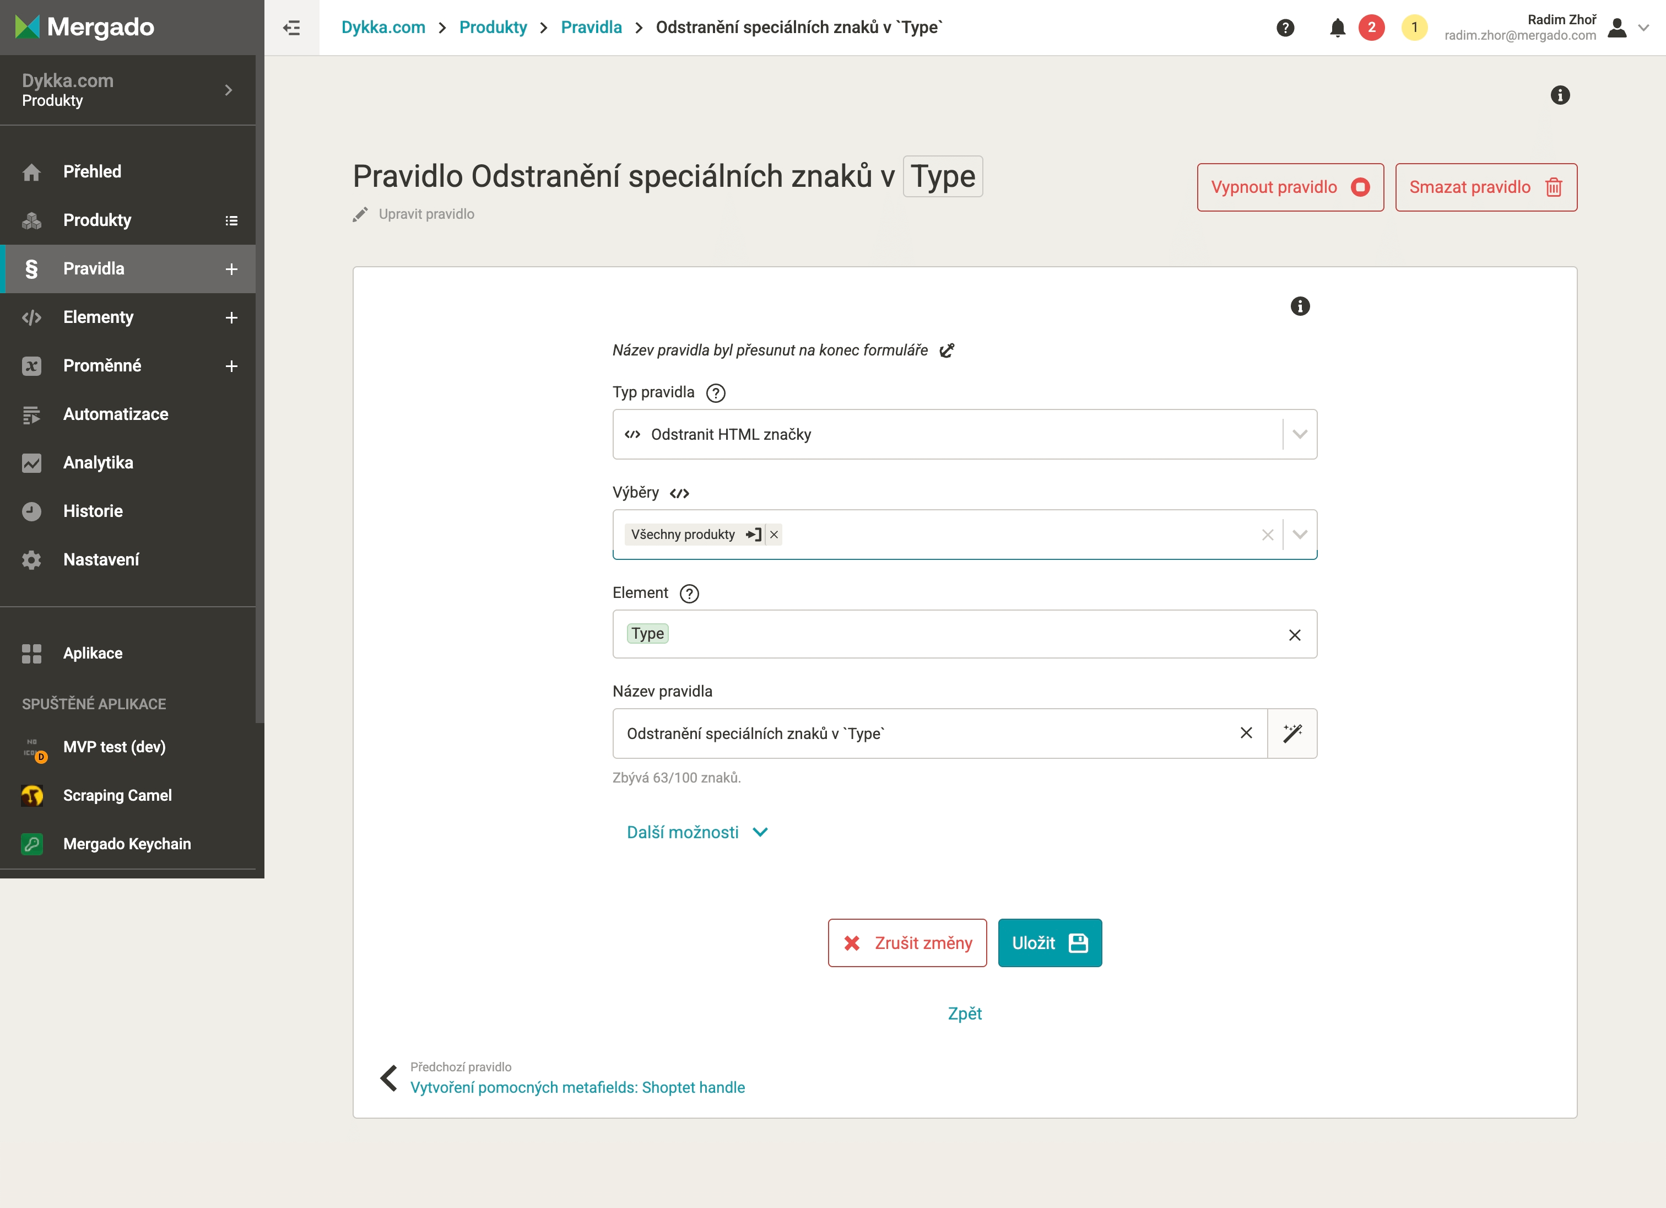The height and width of the screenshot is (1208, 1666).
Task: Clear the Type element field
Action: click(x=1294, y=635)
